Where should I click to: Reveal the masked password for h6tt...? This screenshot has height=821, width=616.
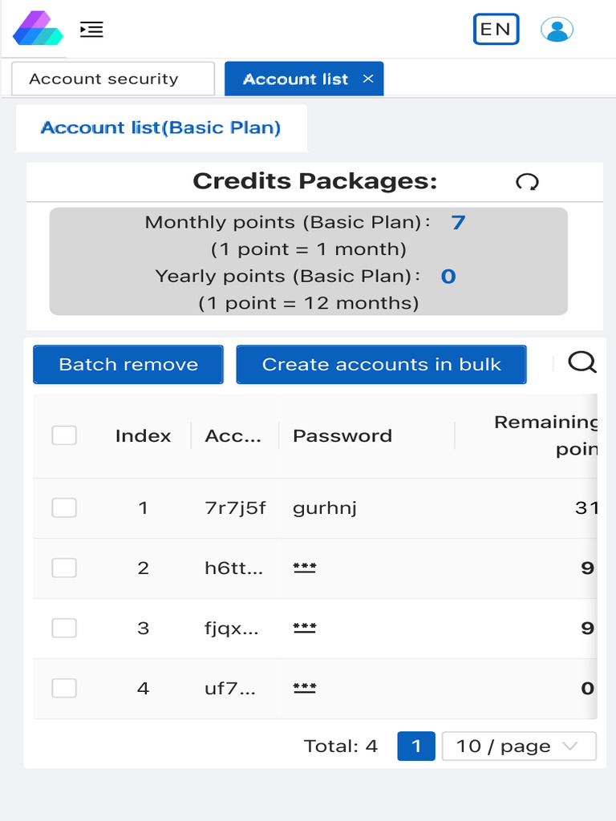coord(304,568)
